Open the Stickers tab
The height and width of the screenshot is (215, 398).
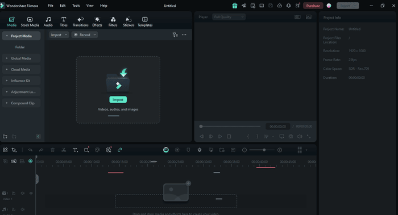[128, 22]
